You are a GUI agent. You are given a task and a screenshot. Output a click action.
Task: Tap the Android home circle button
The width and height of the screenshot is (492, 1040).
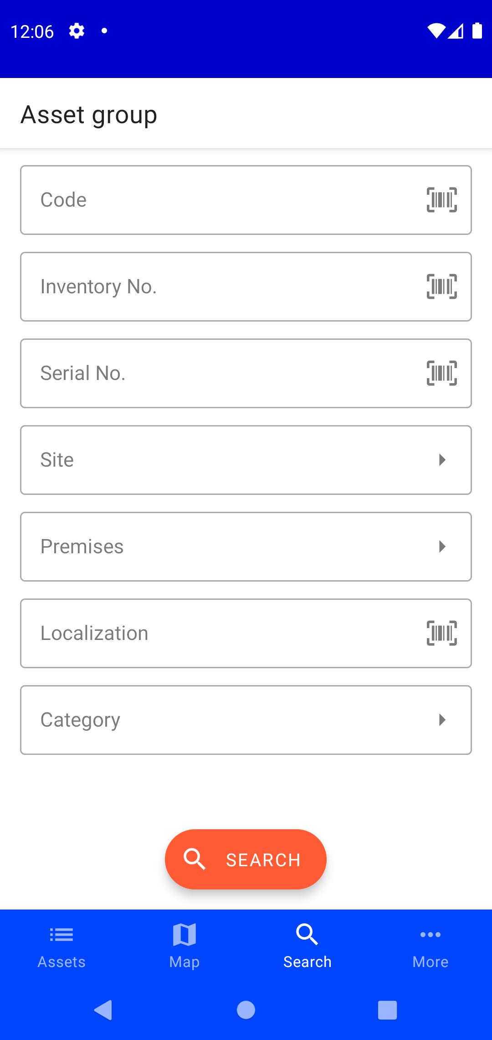click(246, 1010)
